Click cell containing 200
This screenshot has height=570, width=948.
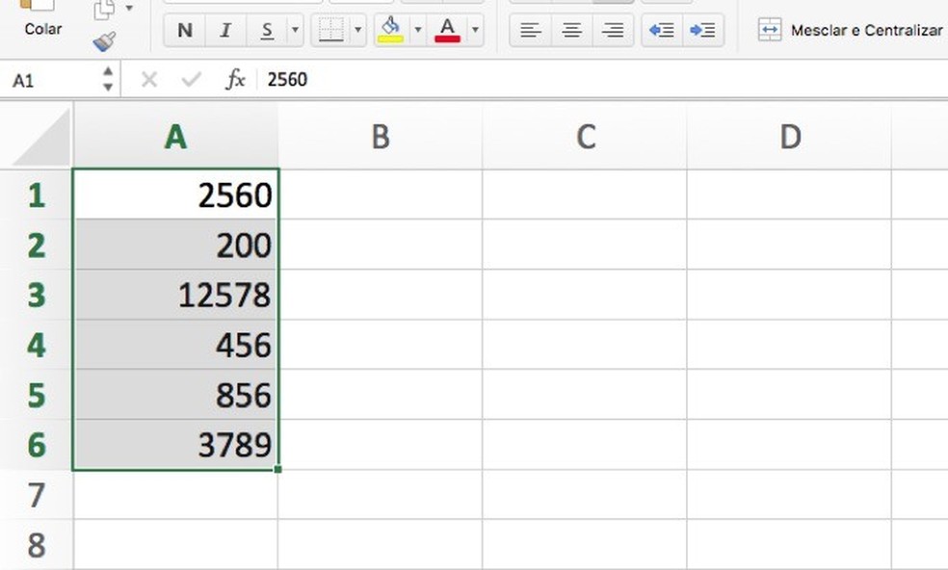pyautogui.click(x=175, y=245)
